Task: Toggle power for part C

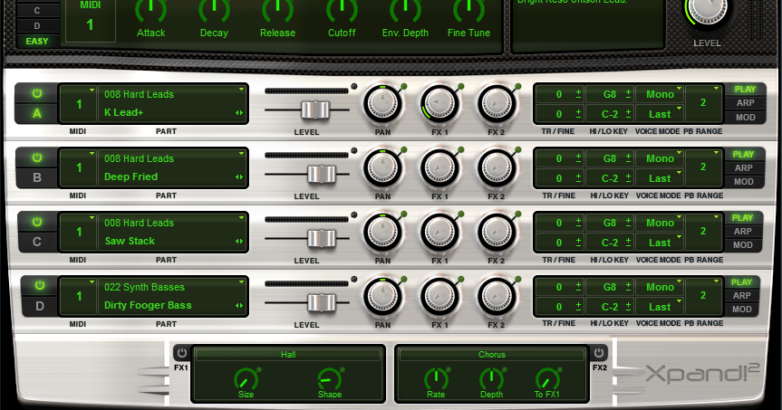Action: point(37,222)
